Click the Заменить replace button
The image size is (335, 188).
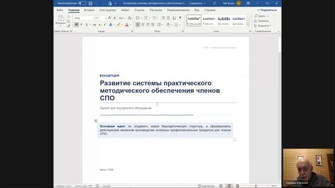tap(262, 21)
